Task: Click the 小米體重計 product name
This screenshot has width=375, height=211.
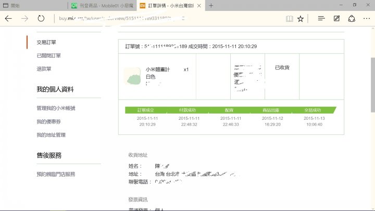Action: coord(158,69)
